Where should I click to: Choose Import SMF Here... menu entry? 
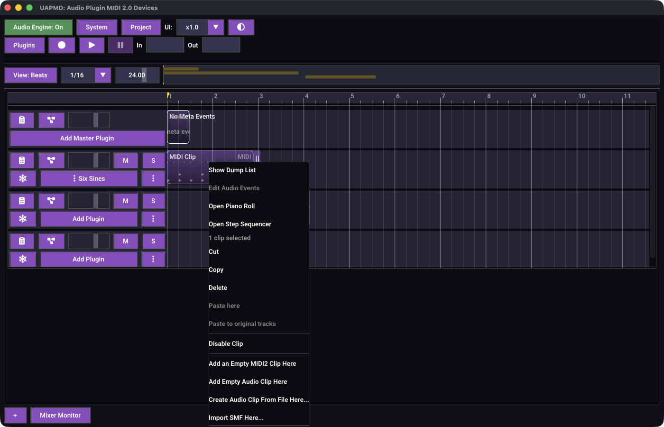pyautogui.click(x=258, y=418)
